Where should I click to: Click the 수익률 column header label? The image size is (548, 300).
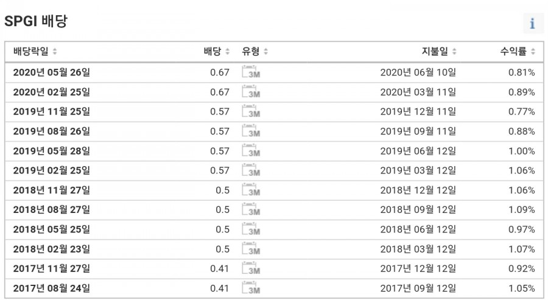(x=513, y=51)
